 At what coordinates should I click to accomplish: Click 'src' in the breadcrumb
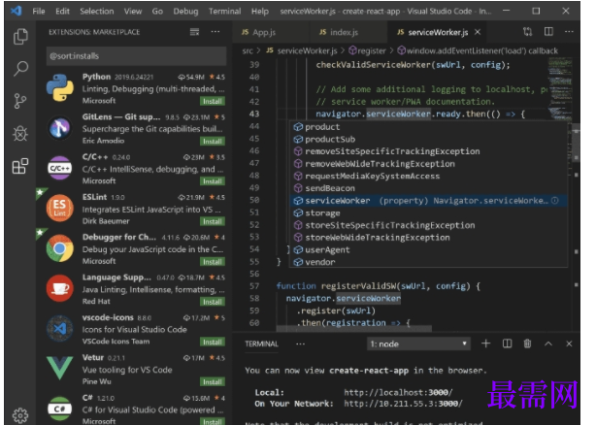point(248,50)
